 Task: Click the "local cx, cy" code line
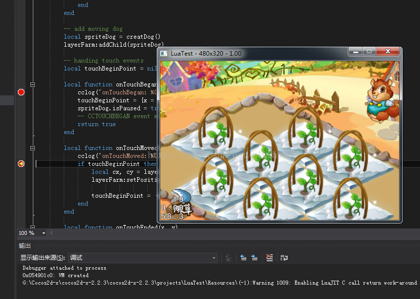pos(124,172)
